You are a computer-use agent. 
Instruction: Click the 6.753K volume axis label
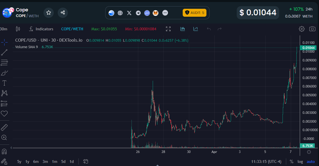[x=307, y=146]
